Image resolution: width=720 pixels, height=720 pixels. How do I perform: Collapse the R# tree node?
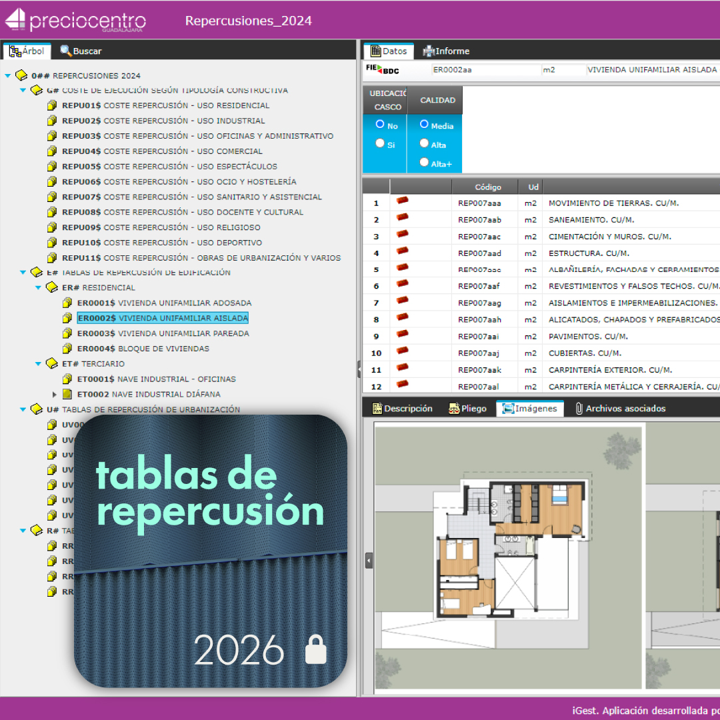23,531
